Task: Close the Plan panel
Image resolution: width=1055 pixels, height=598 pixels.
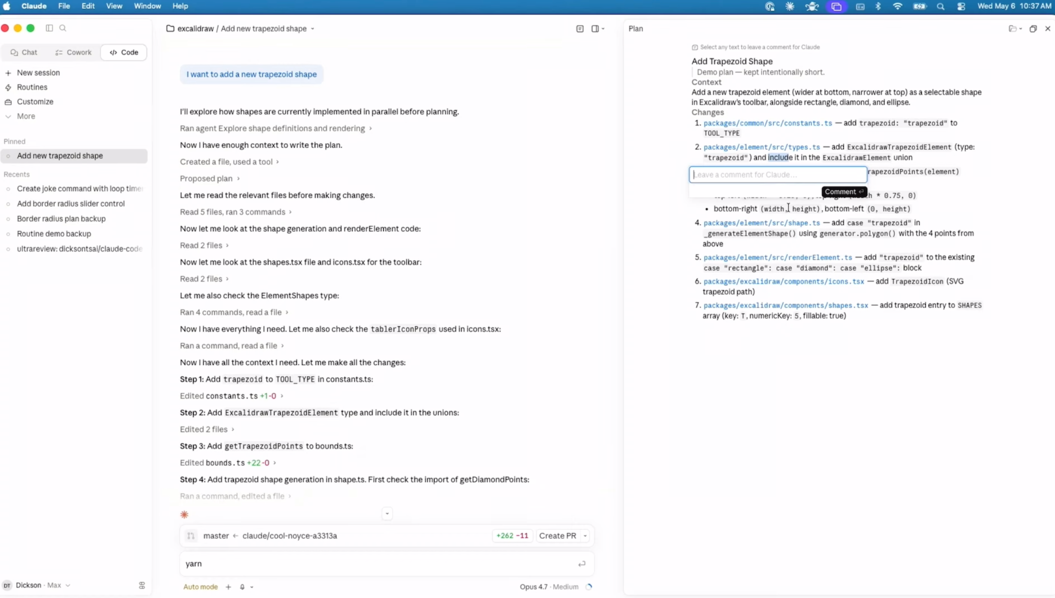Action: pyautogui.click(x=1048, y=29)
